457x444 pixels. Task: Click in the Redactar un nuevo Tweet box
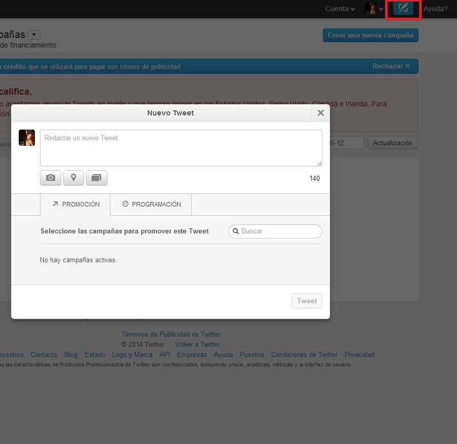[x=181, y=148]
